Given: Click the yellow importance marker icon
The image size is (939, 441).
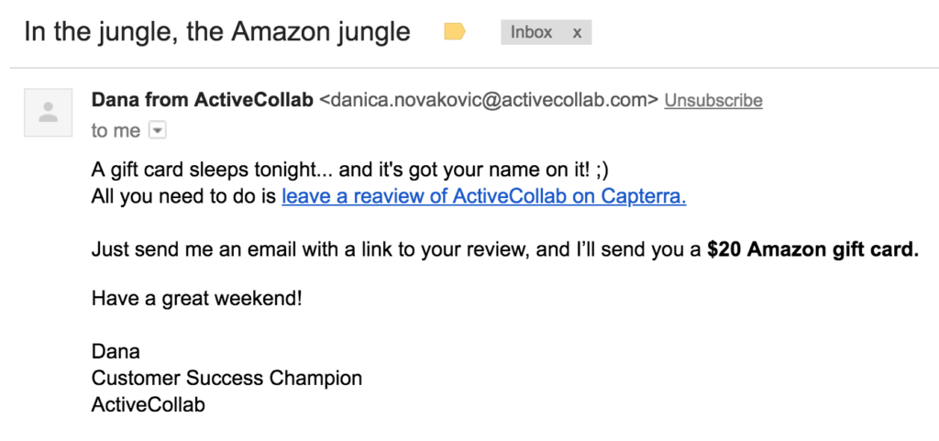Looking at the screenshot, I should pyautogui.click(x=454, y=33).
